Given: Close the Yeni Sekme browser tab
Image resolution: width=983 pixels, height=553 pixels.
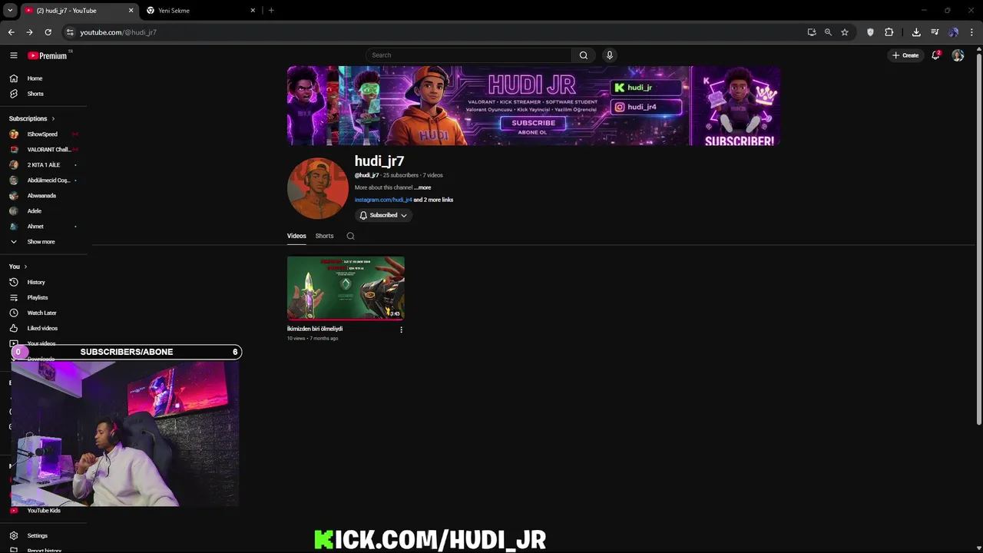Looking at the screenshot, I should click(x=253, y=11).
